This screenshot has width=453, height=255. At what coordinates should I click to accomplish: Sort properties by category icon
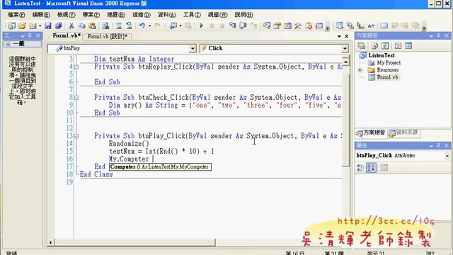[360, 167]
